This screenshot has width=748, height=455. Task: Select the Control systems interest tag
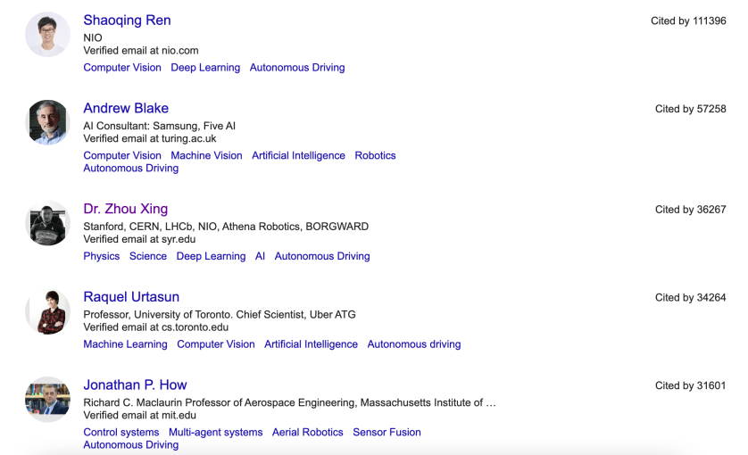pyautogui.click(x=121, y=432)
